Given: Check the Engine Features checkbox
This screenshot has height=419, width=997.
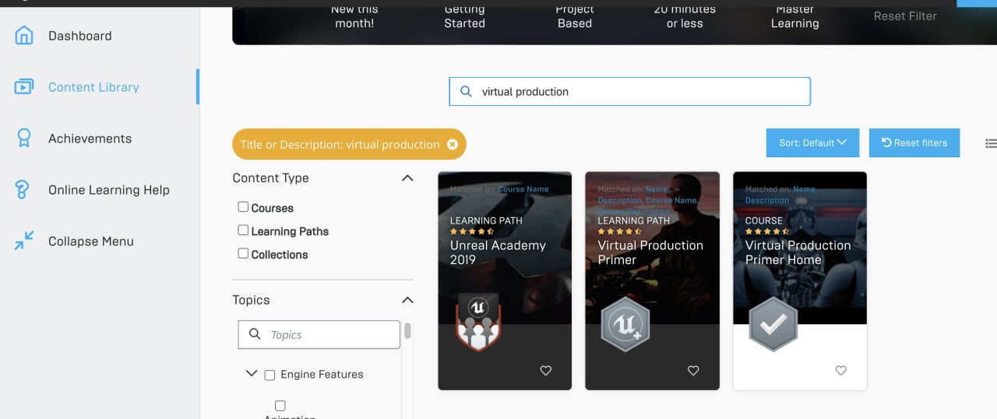Looking at the screenshot, I should (270, 375).
